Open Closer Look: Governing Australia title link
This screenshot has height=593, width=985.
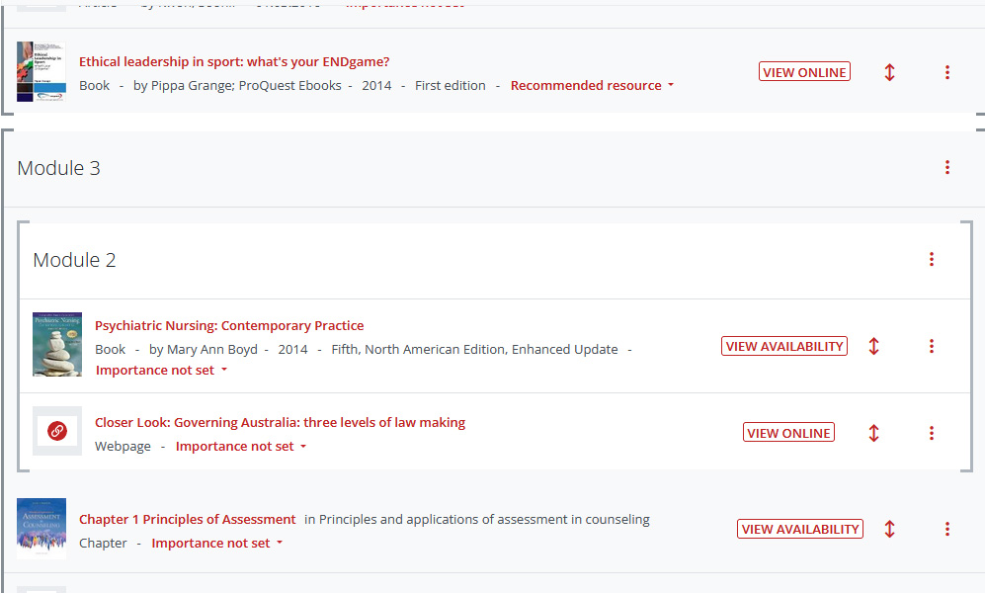[280, 423]
